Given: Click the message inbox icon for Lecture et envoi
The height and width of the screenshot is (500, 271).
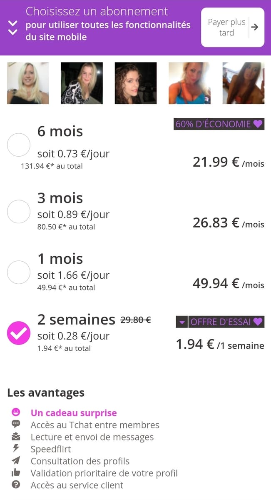Looking at the screenshot, I should click(17, 437).
